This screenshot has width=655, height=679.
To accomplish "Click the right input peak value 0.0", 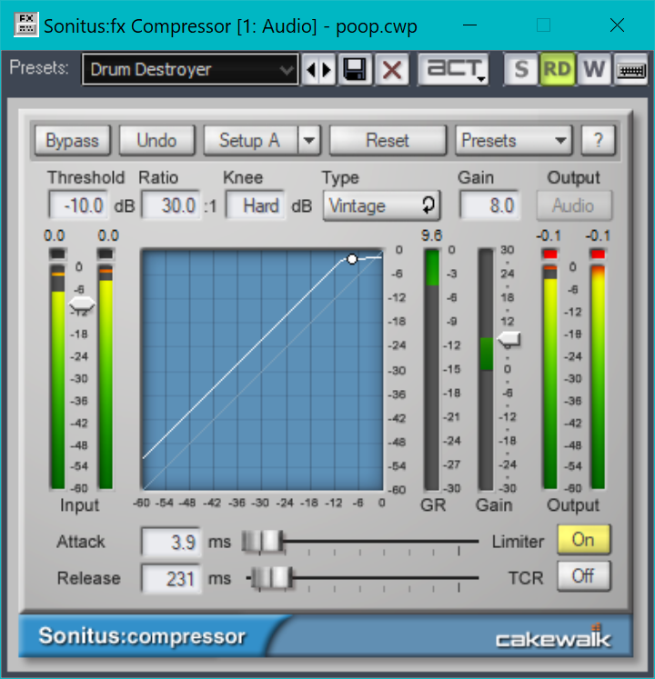I will point(108,235).
